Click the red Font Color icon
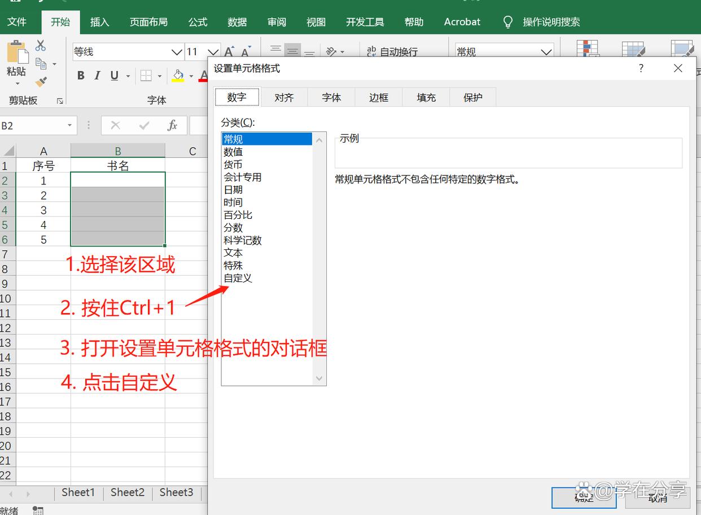This screenshot has width=701, height=515. [x=204, y=76]
